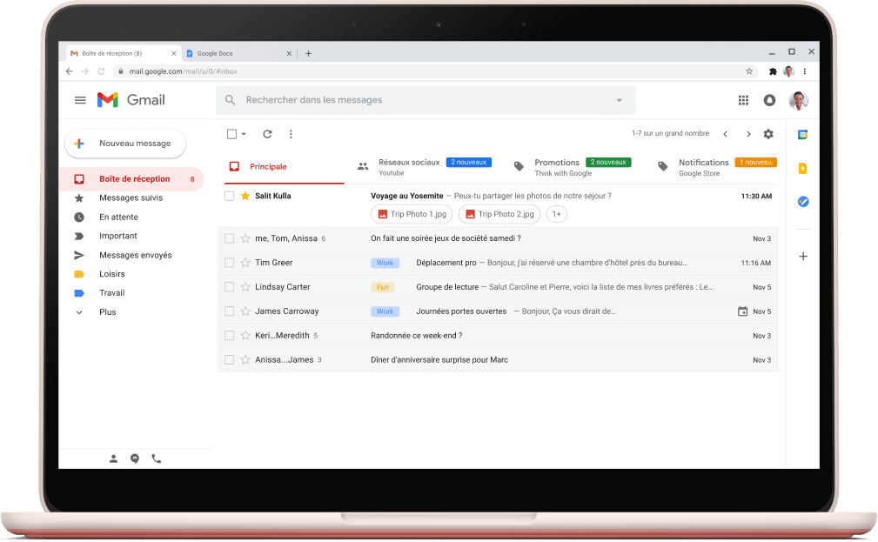Image resolution: width=878 pixels, height=542 pixels.
Task: Open the Google apps grid menu
Action: 743,100
